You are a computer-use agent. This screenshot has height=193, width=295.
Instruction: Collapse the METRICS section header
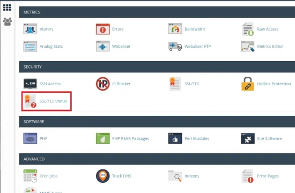[x=157, y=12]
